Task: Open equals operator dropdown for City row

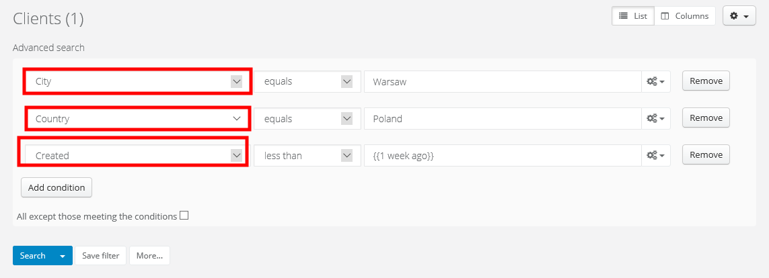Action: coord(307,81)
